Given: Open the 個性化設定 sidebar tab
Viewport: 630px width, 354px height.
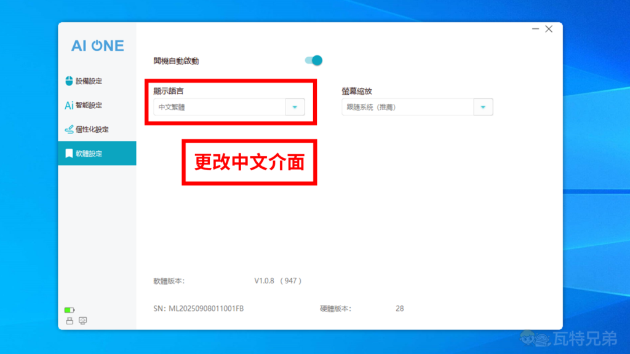Looking at the screenshot, I should click(x=92, y=130).
